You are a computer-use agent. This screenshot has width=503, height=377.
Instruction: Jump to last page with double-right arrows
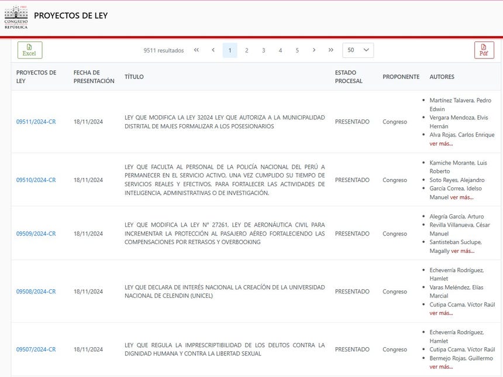point(331,50)
